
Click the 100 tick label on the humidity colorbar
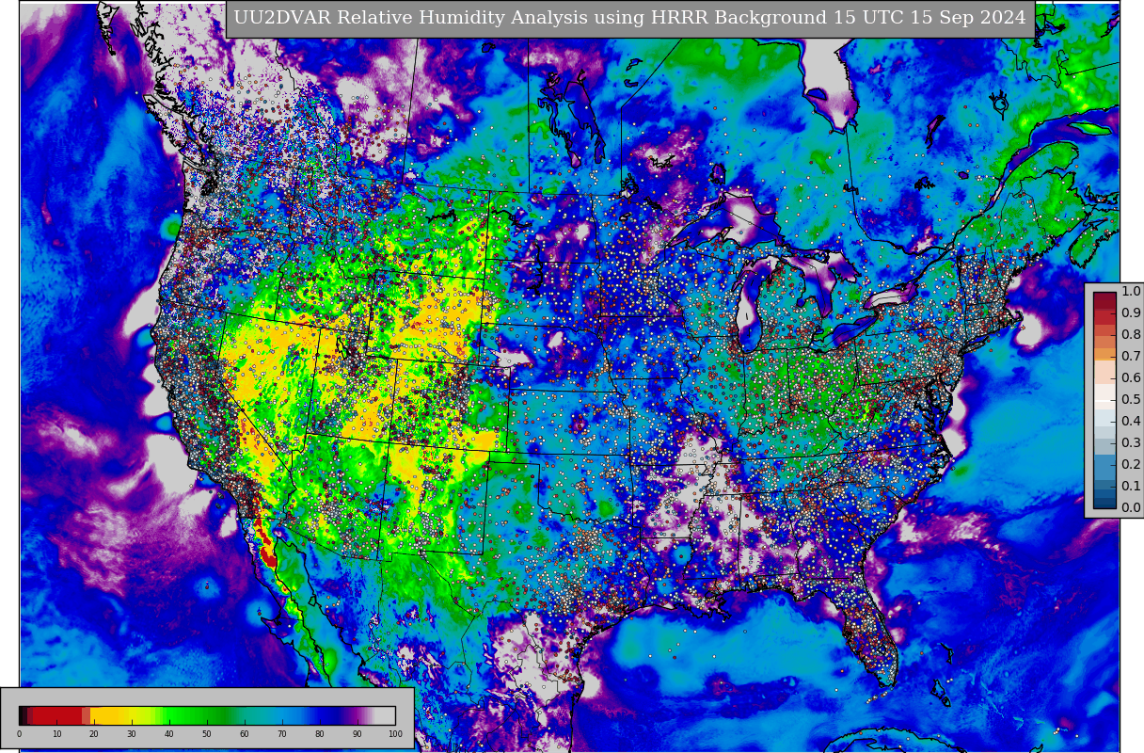tap(395, 734)
